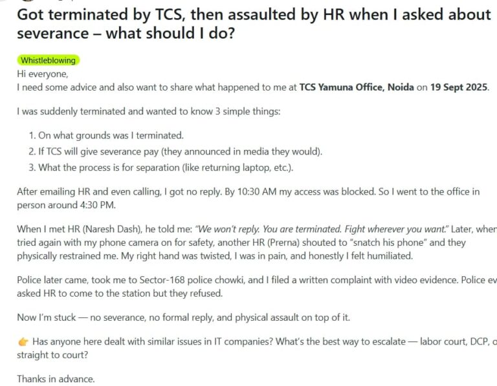Click the sentence starting Now I'm stuck
The height and width of the screenshot is (386, 497).
click(x=184, y=317)
